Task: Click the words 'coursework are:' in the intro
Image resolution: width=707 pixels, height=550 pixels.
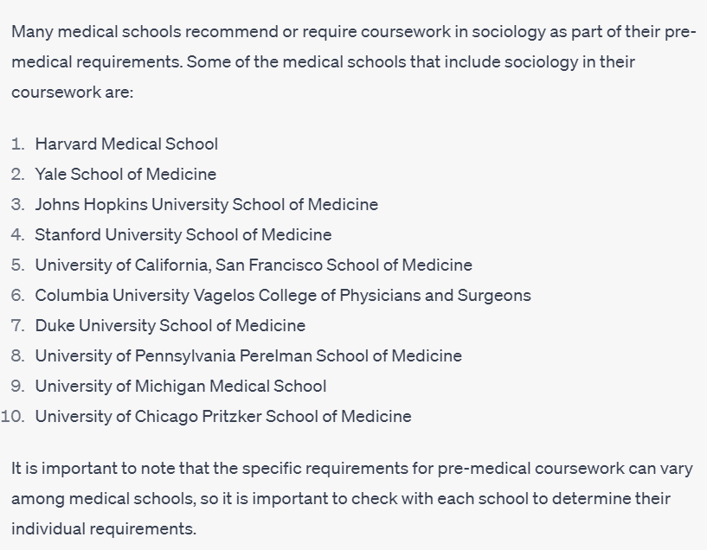Action: pyautogui.click(x=72, y=93)
